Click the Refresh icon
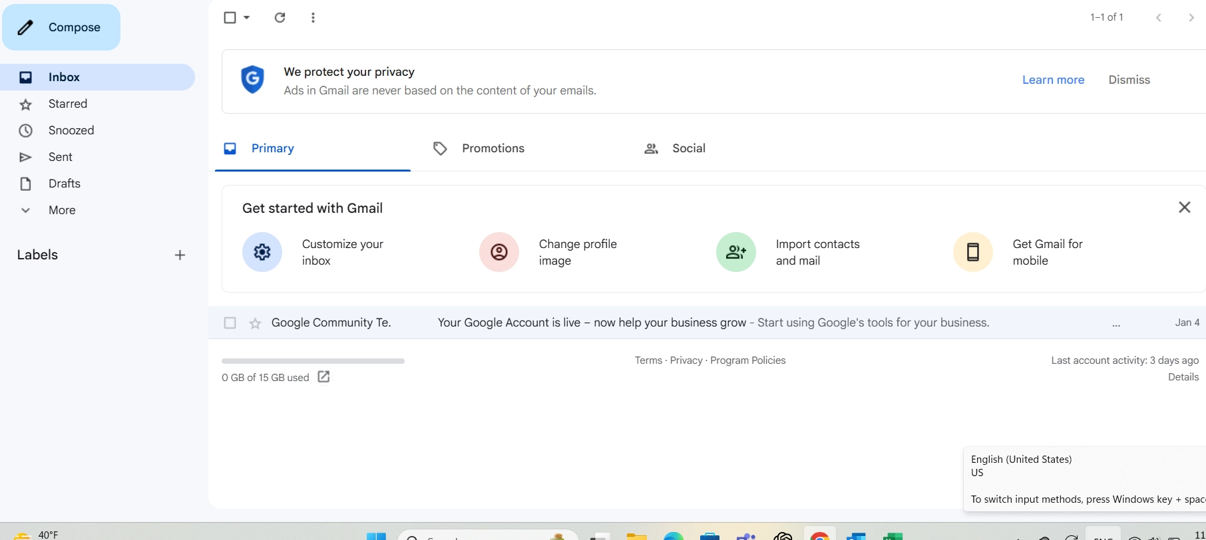Viewport: 1206px width, 540px height. pyautogui.click(x=280, y=17)
